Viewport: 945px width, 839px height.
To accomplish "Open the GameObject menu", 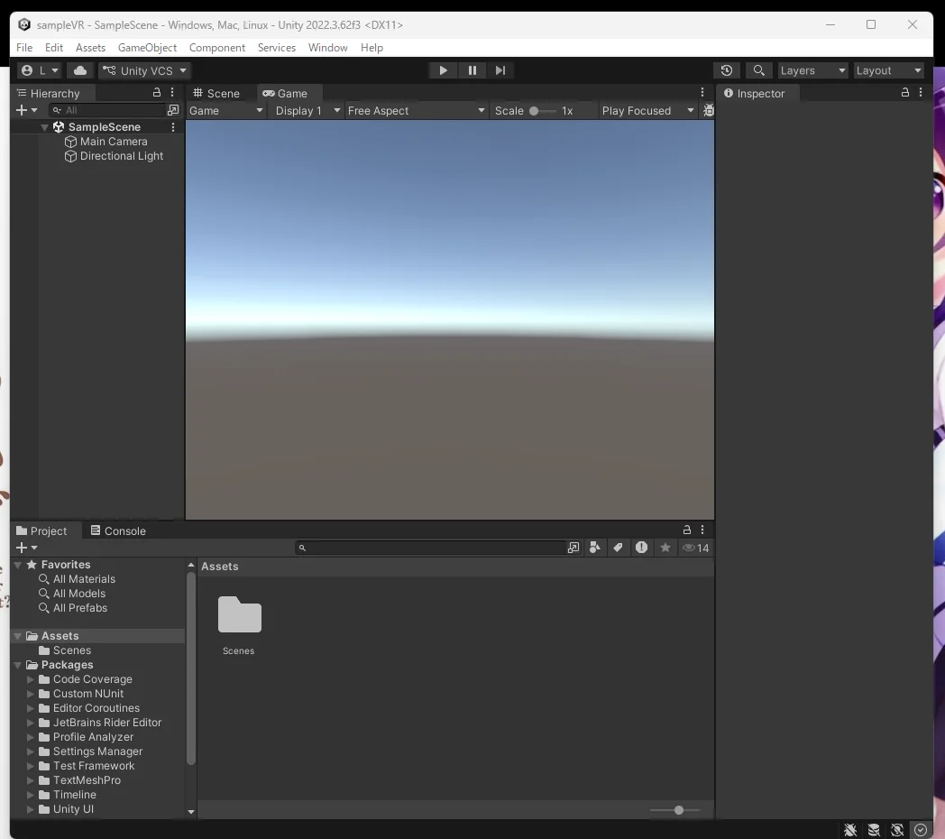I will click(x=147, y=48).
